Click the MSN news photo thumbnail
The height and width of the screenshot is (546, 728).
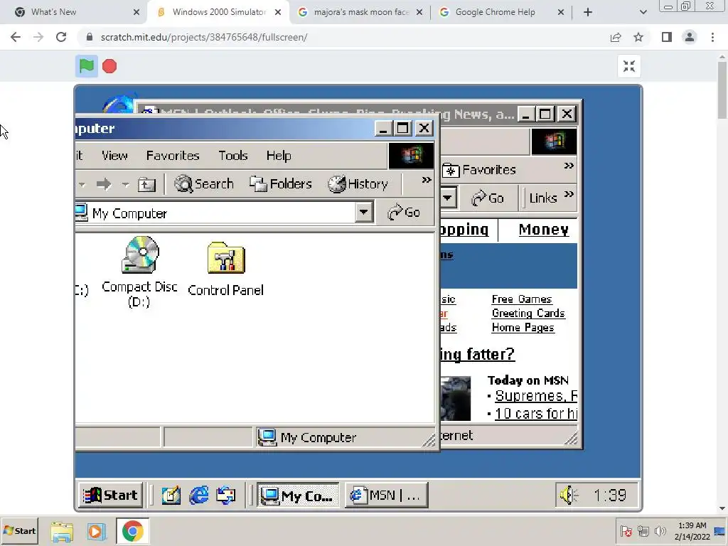tap(456, 398)
